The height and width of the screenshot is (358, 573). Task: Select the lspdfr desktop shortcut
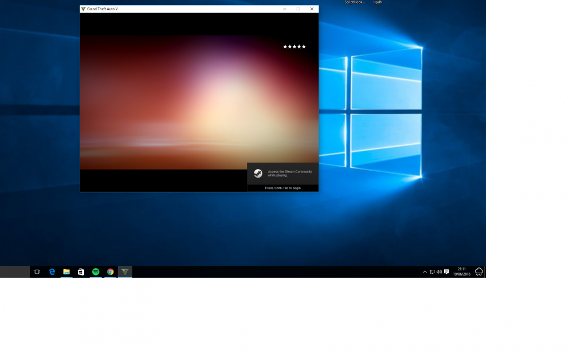click(378, 2)
